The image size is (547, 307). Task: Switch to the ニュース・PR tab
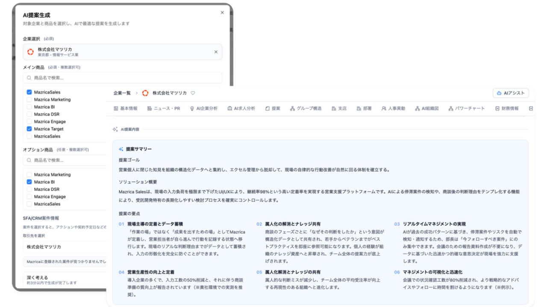click(163, 109)
